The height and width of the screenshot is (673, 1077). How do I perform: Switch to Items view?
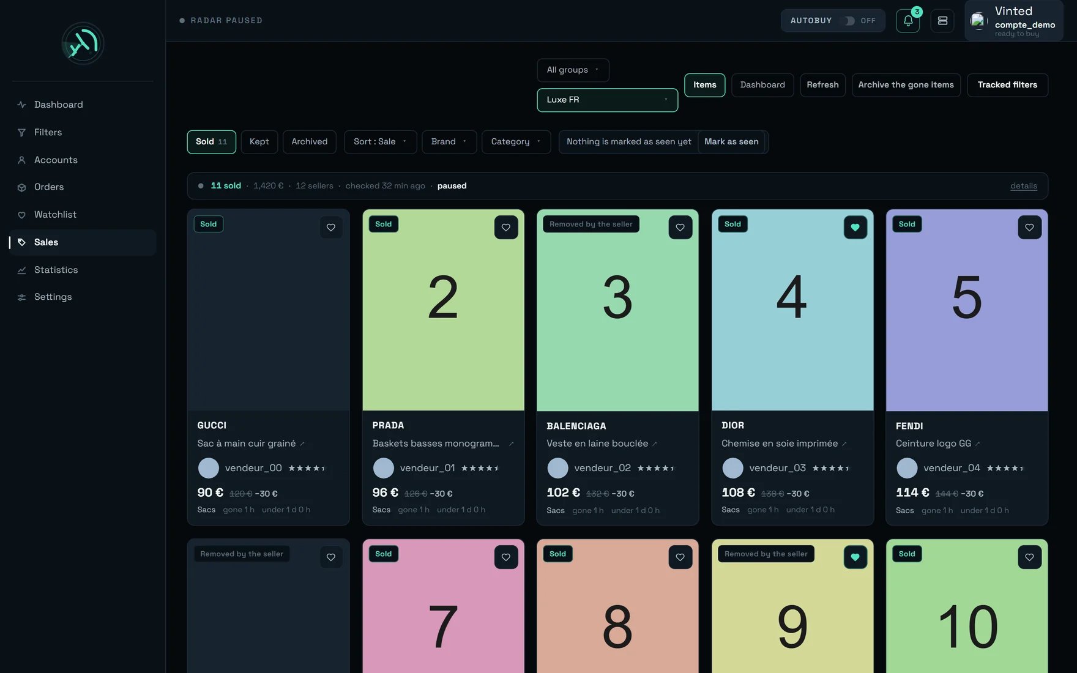point(704,85)
